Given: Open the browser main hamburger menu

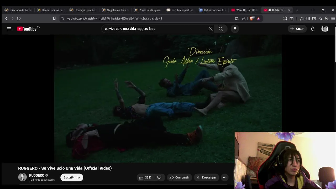Looking at the screenshot, I should 333,18.
